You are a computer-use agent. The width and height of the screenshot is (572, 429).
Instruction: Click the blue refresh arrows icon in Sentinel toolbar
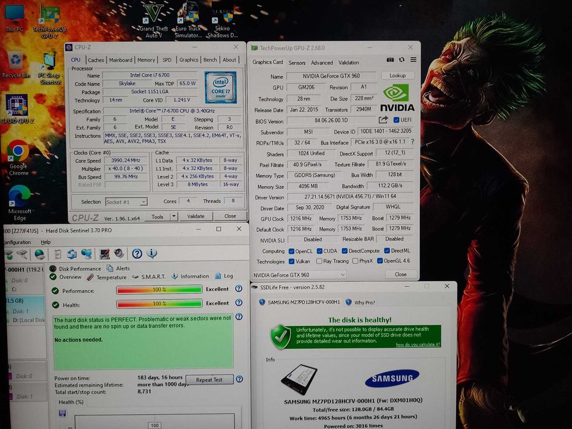72,254
